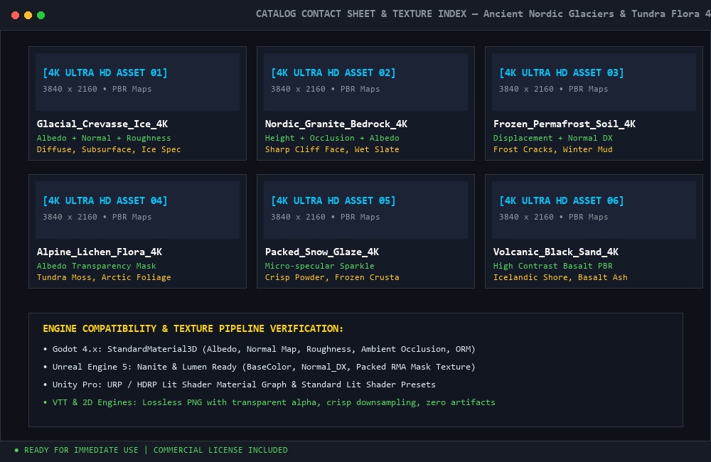Screen dimensions: 711x462
Task: Select the [4K ULTRA HD ASSET 02] preview thumbnail
Action: coord(365,82)
